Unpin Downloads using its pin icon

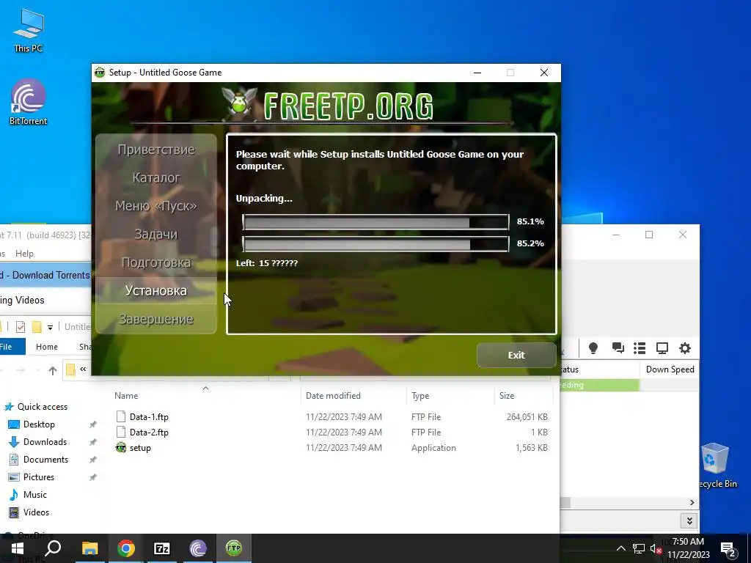93,442
